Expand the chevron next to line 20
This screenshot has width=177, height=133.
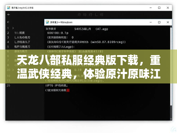point(13,70)
